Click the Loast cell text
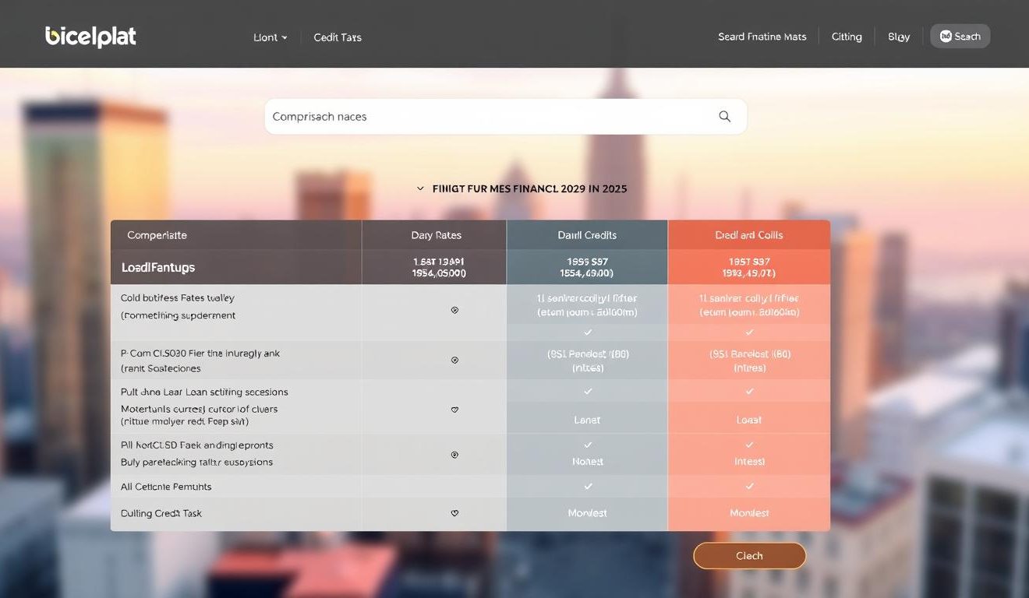Image resolution: width=1029 pixels, height=598 pixels. [x=749, y=420]
